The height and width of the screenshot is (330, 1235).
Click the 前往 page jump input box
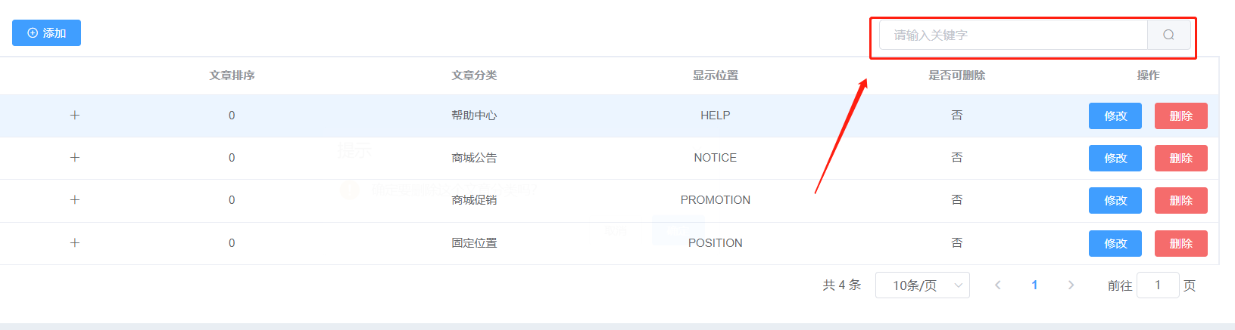1158,285
